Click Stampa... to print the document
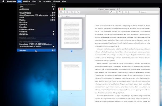This screenshot has width=162, height=106. [x=36, y=50]
